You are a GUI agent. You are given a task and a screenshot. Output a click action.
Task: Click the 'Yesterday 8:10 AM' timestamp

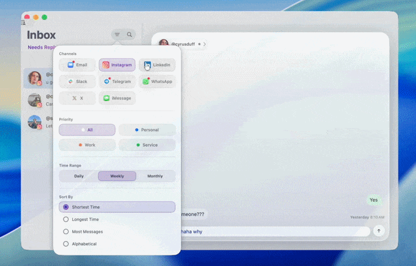click(367, 217)
